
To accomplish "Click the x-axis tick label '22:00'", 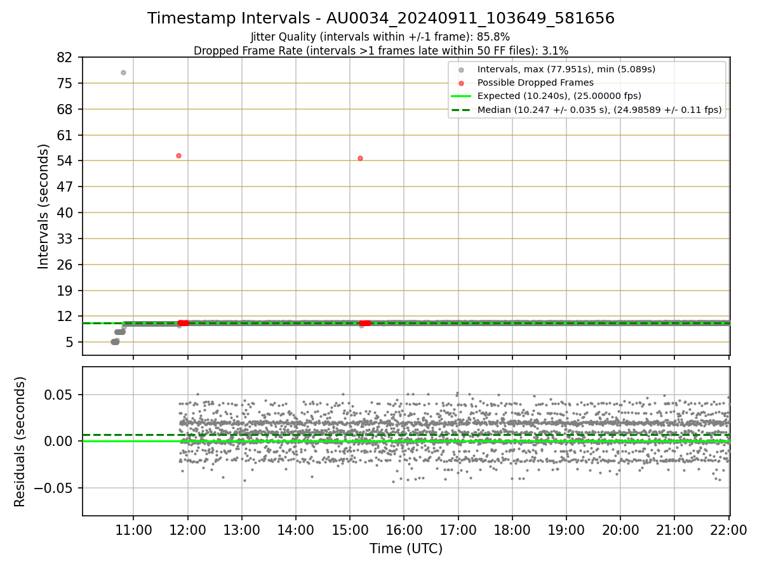I will click(x=729, y=530).
